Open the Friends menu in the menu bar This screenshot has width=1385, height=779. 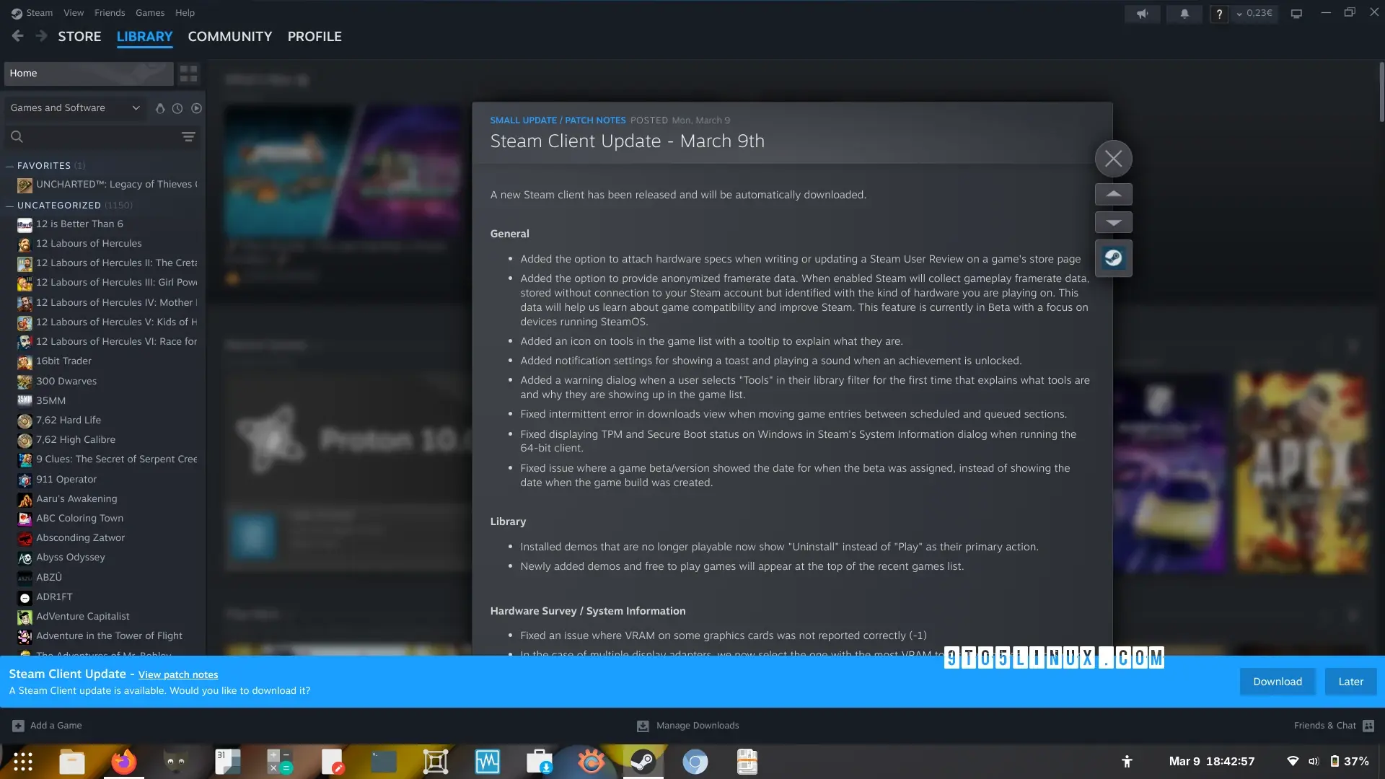tap(110, 13)
